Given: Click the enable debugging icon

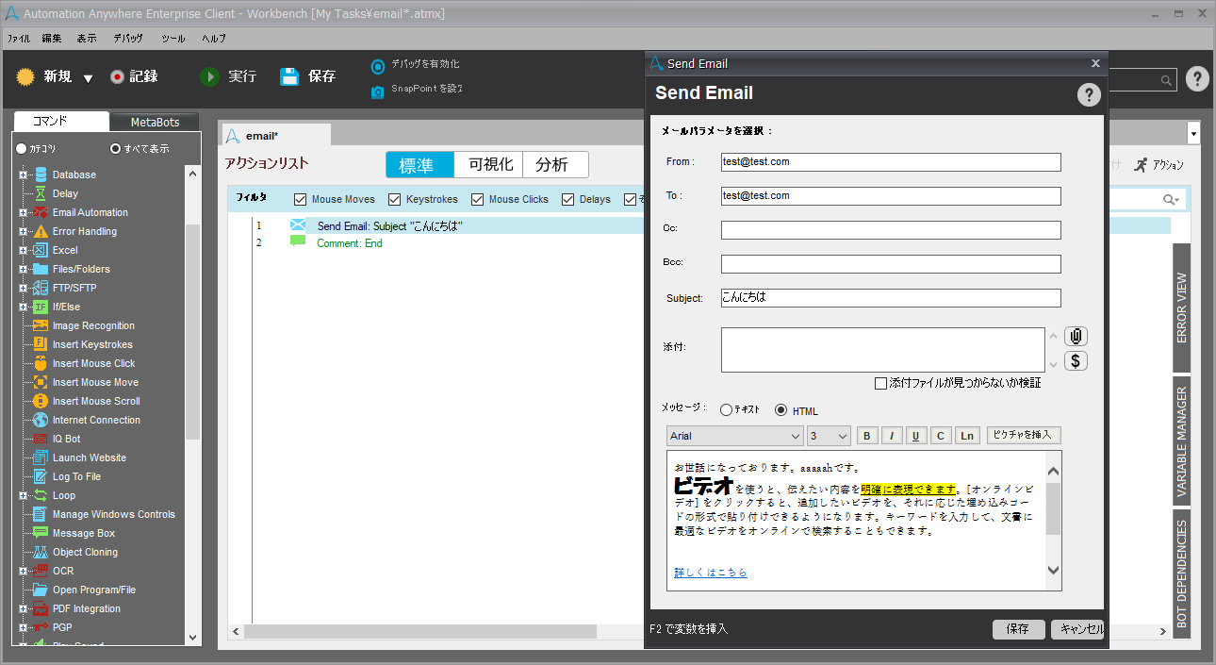Looking at the screenshot, I should click(x=378, y=66).
